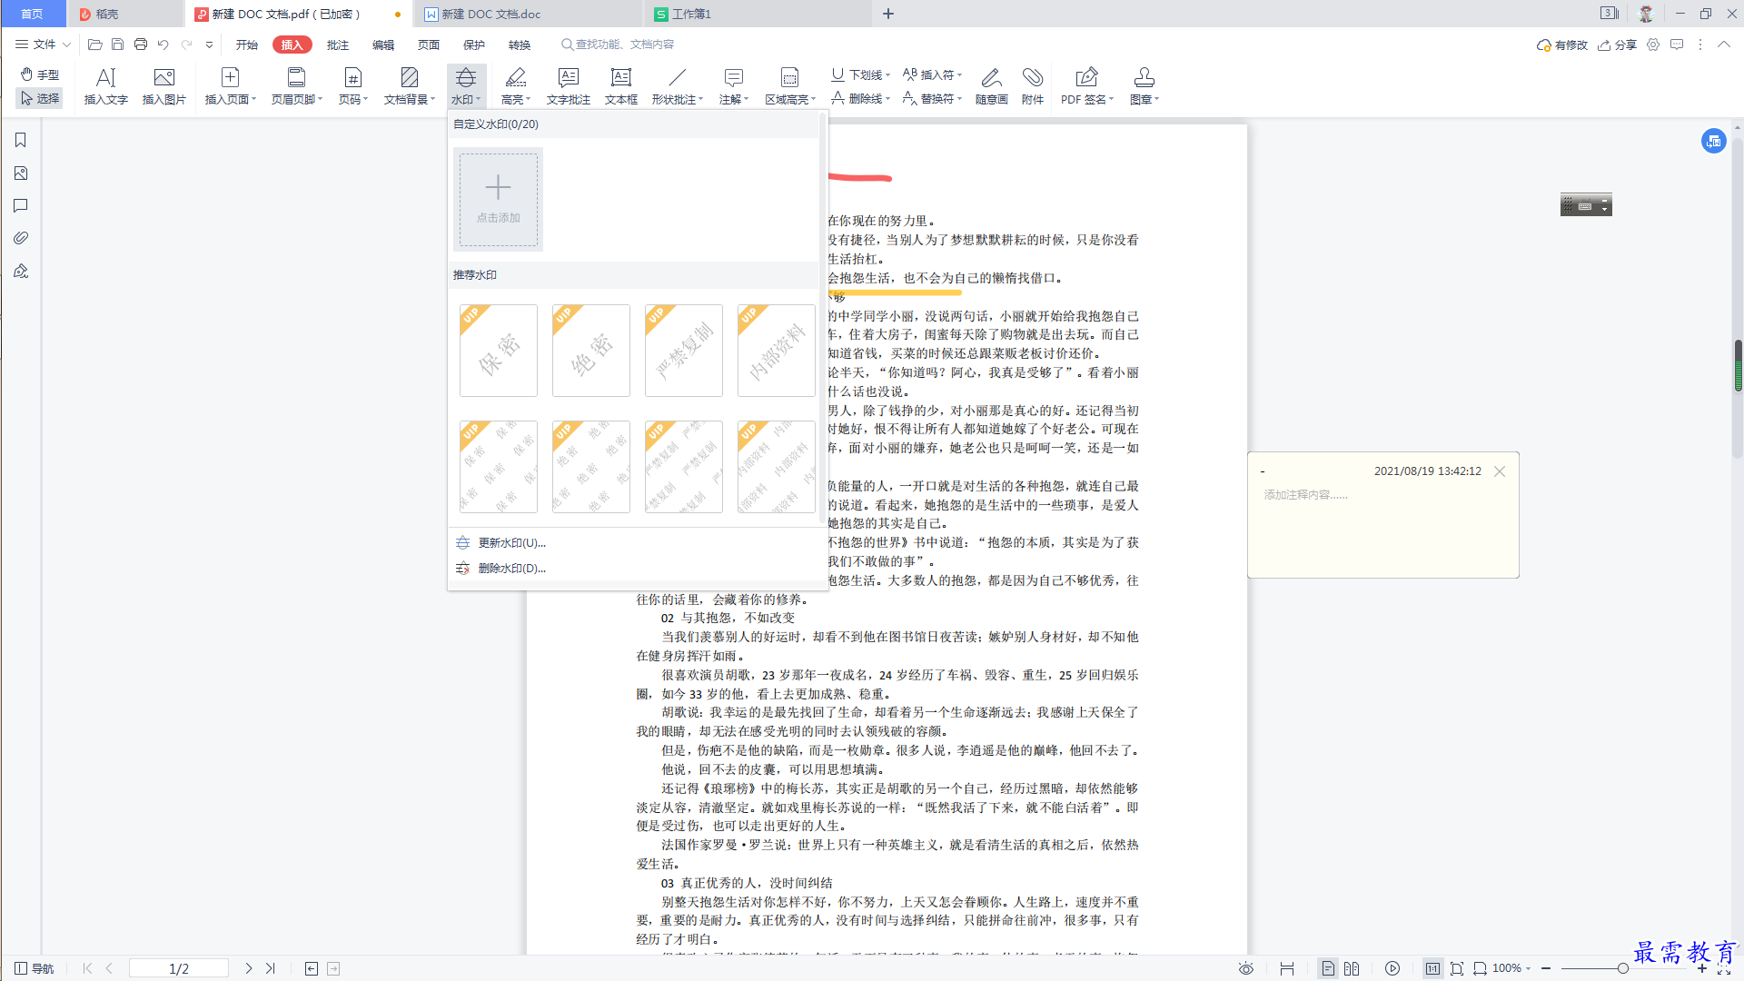This screenshot has height=981, width=1744.
Task: Click the zoom out minus button
Action: click(1546, 968)
